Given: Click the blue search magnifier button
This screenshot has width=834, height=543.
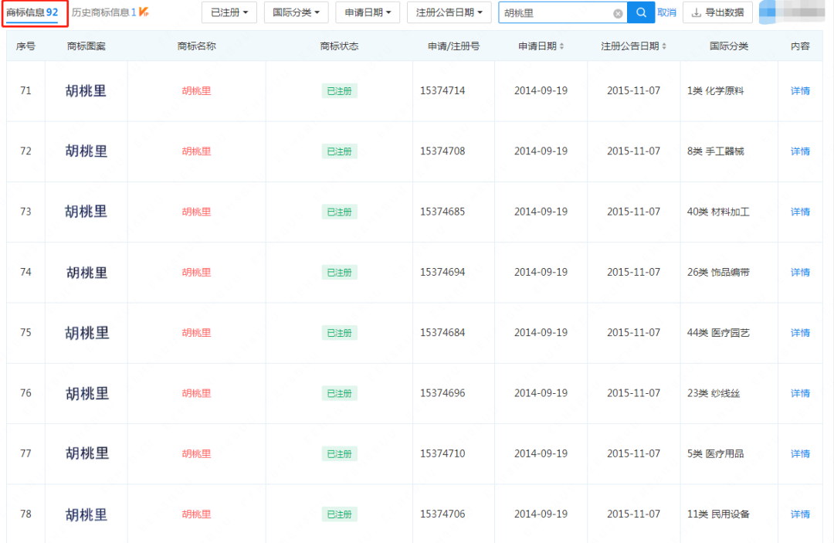Looking at the screenshot, I should click(641, 13).
